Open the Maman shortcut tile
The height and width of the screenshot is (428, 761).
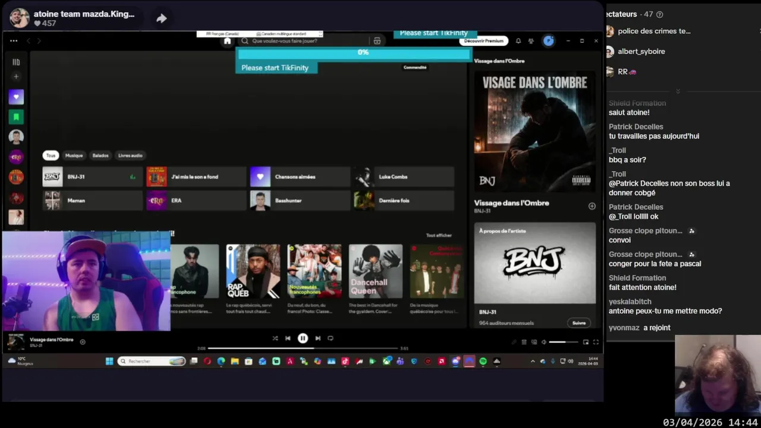coord(92,200)
